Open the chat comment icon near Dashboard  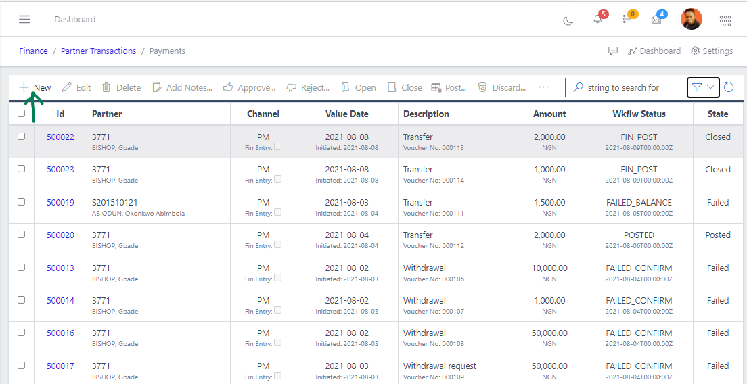pos(613,51)
